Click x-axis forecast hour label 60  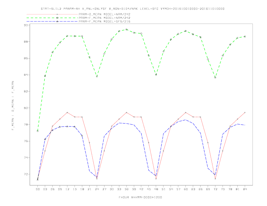(x=186, y=189)
